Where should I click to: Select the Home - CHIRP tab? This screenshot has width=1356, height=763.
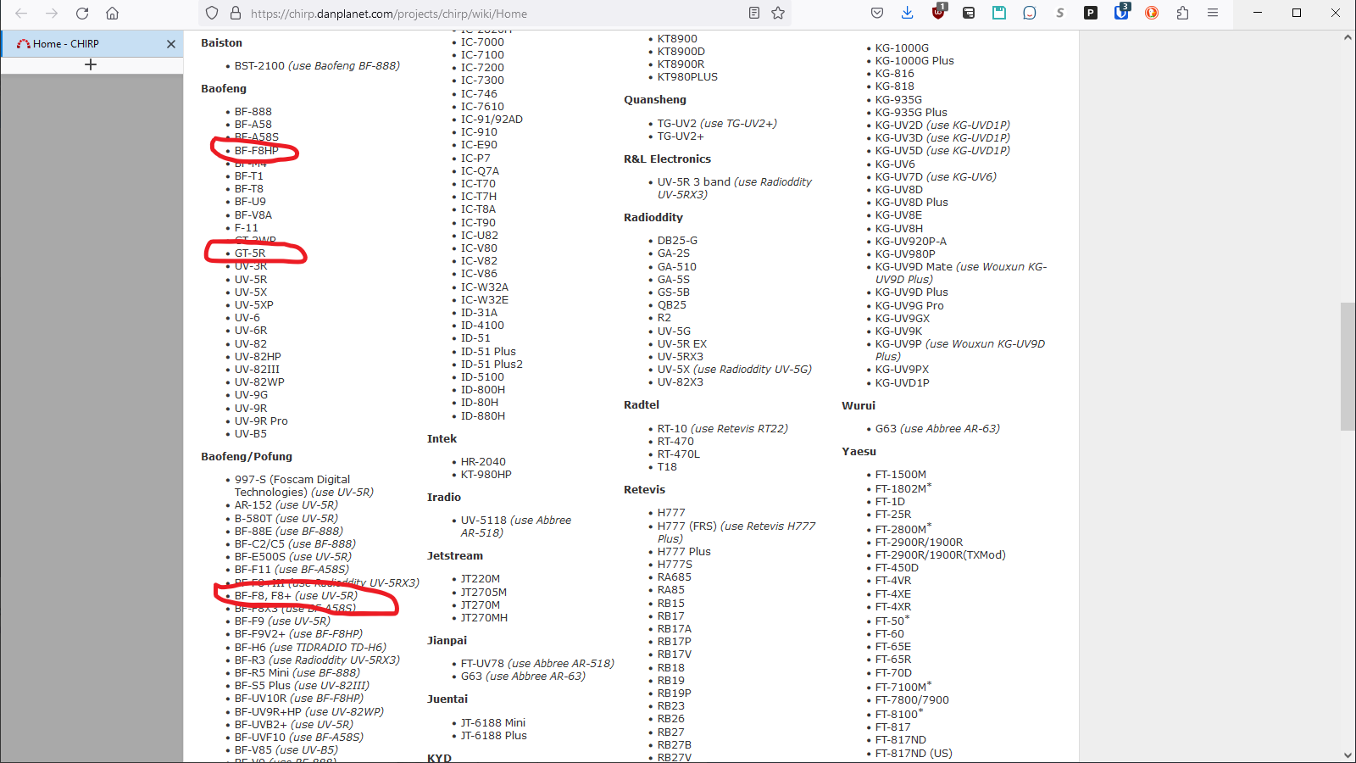pyautogui.click(x=92, y=44)
